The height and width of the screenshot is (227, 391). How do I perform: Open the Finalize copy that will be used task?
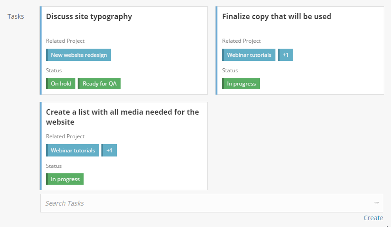[x=276, y=17]
